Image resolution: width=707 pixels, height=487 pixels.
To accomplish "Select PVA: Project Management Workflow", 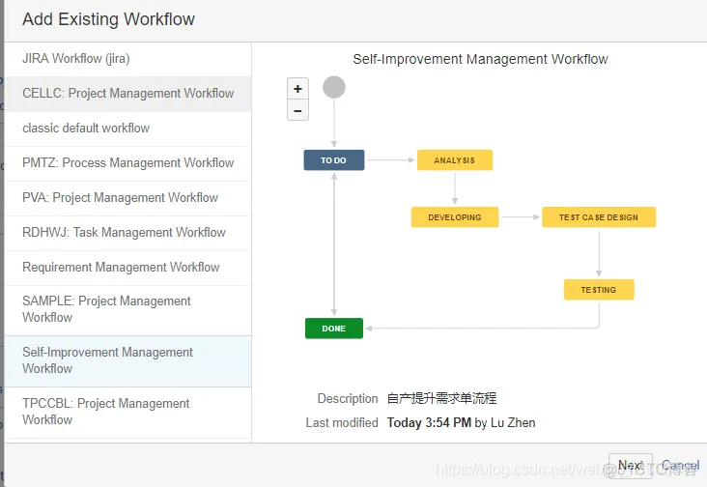I will coord(128,198).
